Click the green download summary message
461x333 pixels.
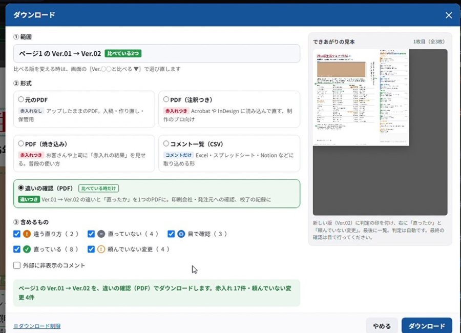(157, 293)
